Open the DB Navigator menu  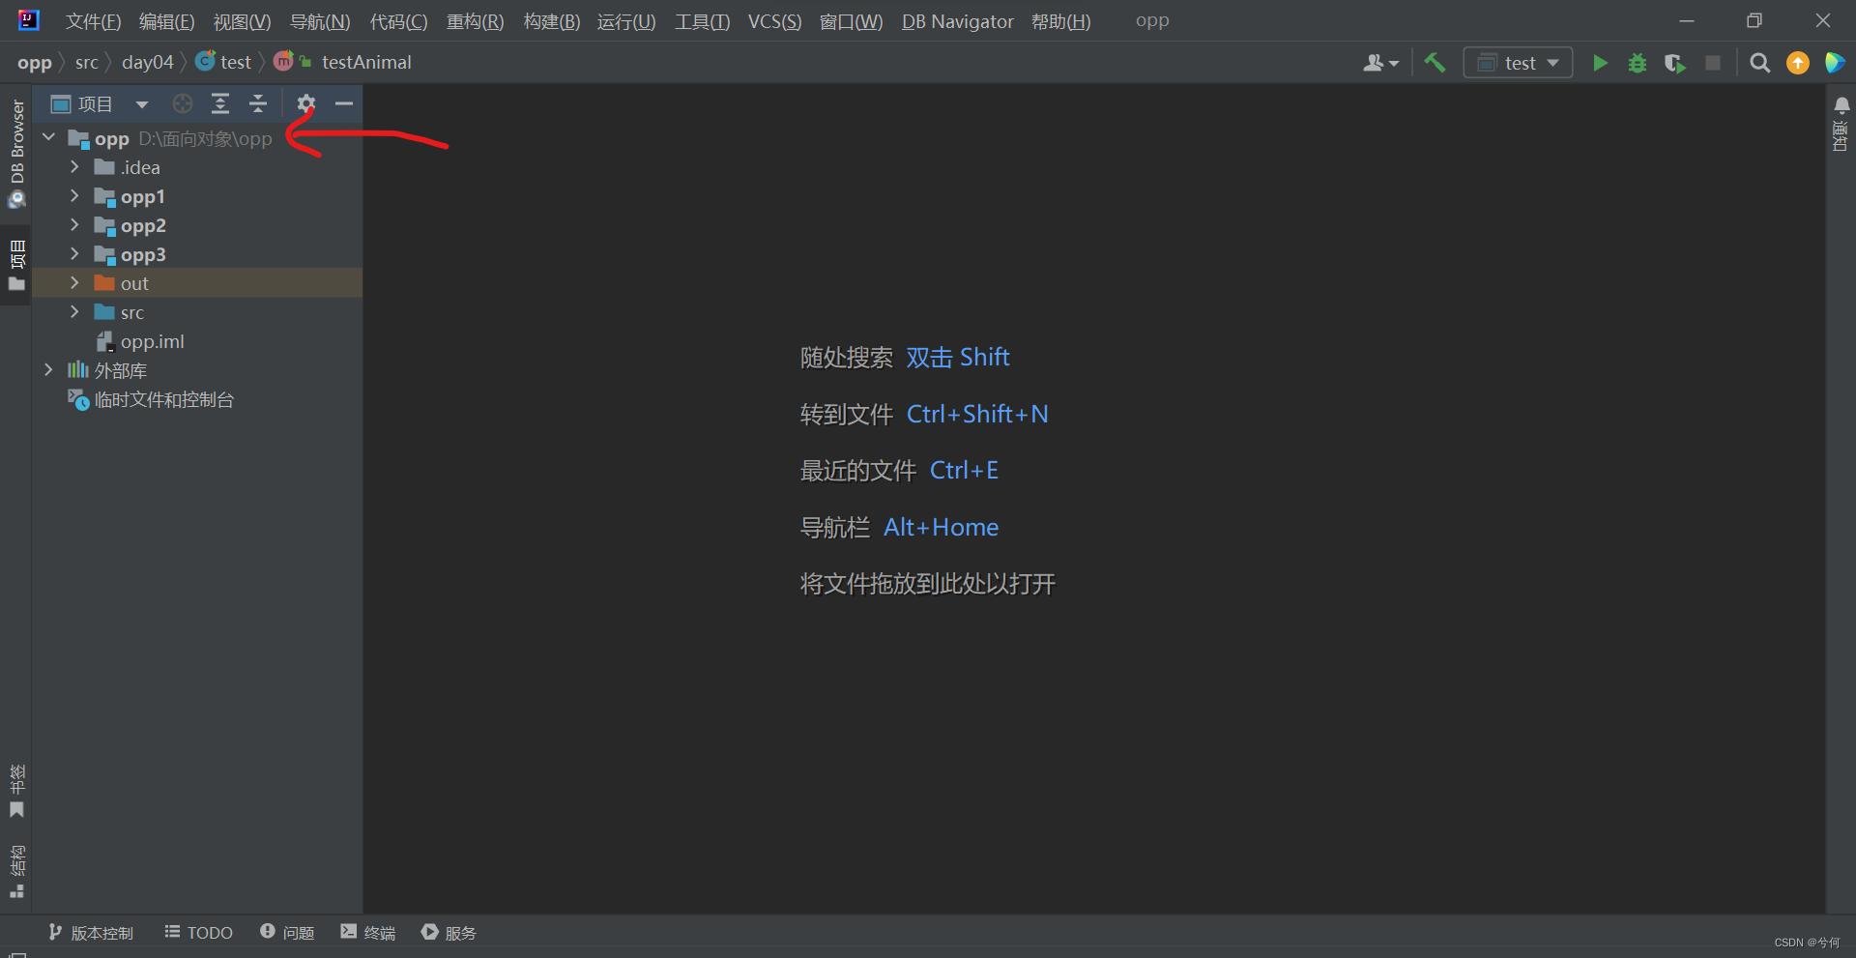957,21
